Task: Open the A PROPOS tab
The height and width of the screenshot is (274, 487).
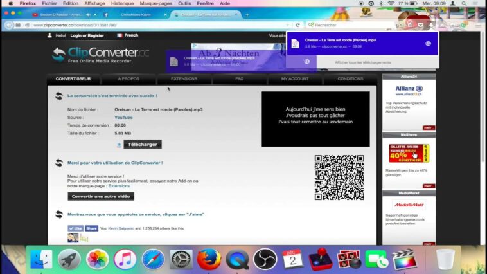Action: [x=128, y=78]
